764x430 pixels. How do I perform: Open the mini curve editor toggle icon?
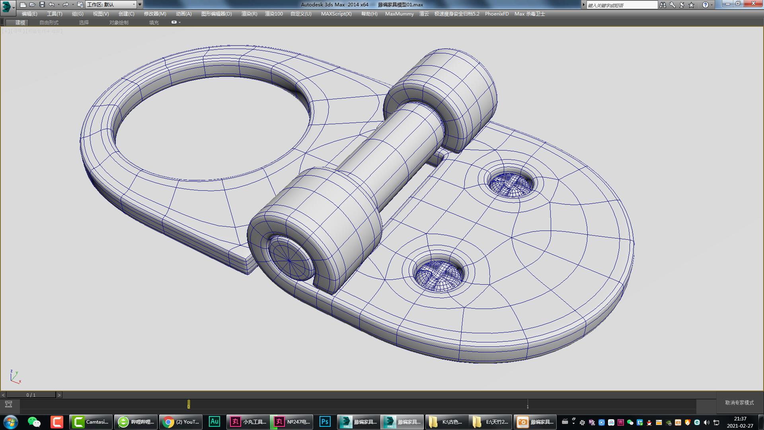[8, 405]
